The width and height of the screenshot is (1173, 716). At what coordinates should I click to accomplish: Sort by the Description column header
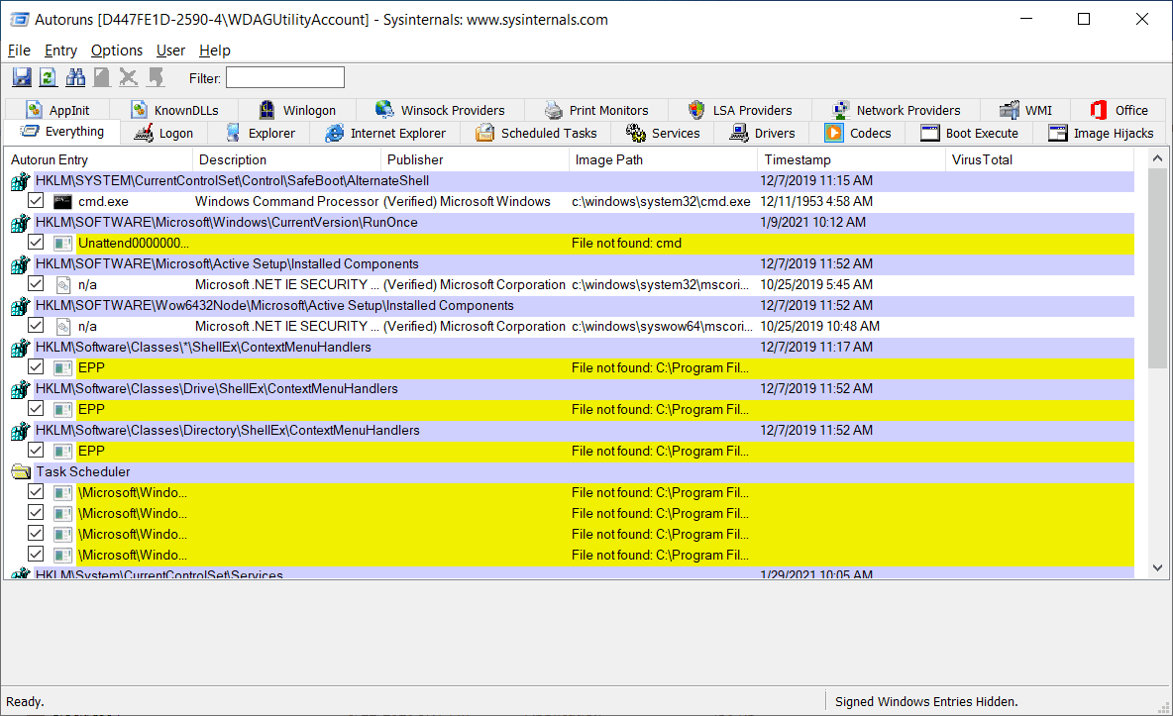[x=287, y=159]
